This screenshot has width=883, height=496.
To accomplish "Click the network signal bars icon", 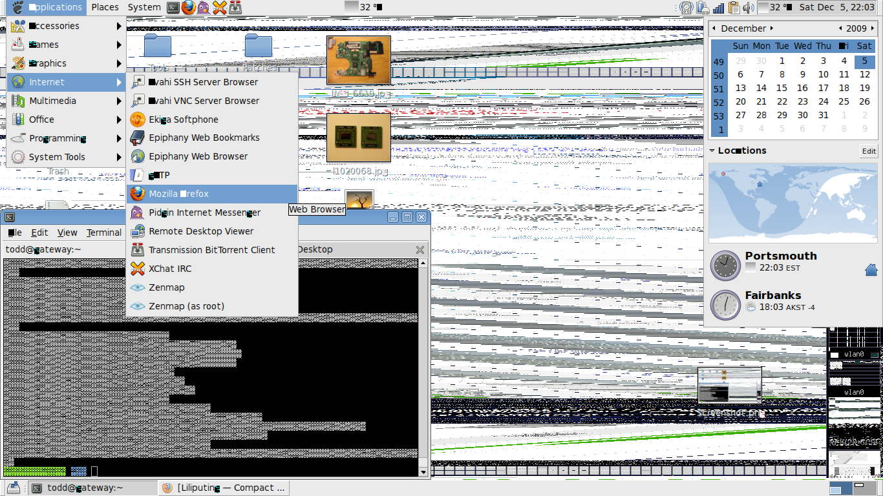I will point(719,8).
